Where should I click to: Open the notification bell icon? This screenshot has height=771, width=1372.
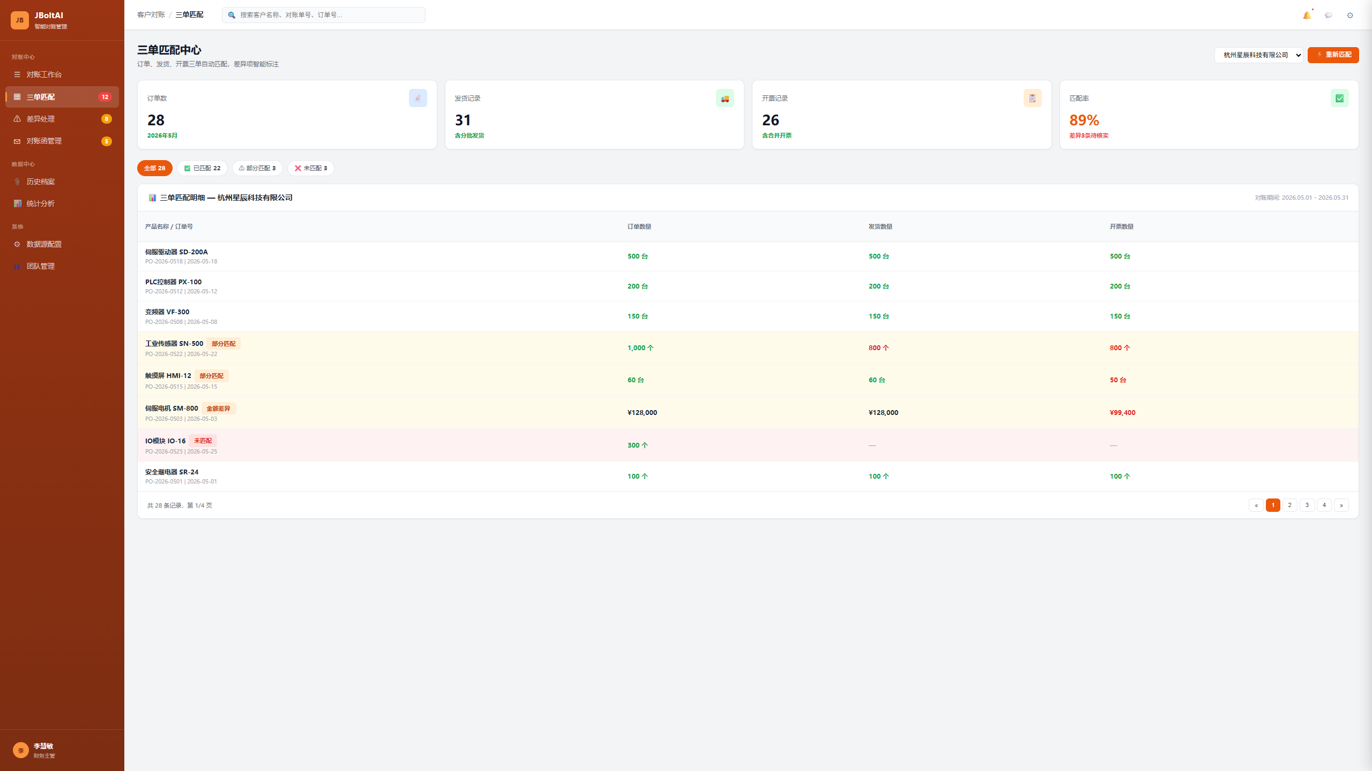point(1307,15)
